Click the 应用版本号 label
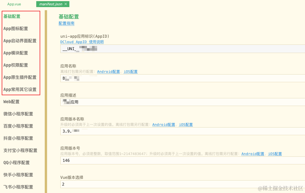305x193 pixels. (x=70, y=148)
